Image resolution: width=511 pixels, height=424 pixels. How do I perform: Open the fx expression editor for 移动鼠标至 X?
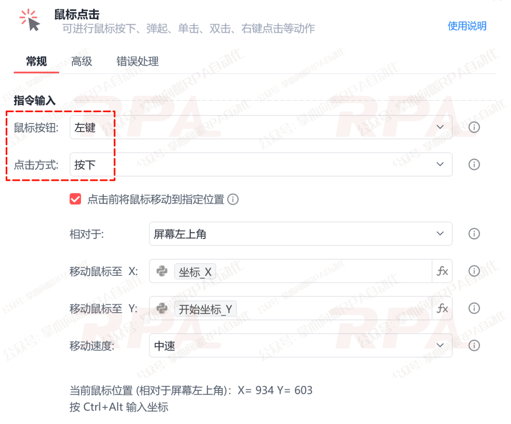click(x=442, y=271)
